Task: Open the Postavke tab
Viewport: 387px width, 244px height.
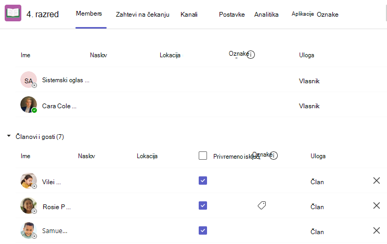Action: [x=232, y=15]
